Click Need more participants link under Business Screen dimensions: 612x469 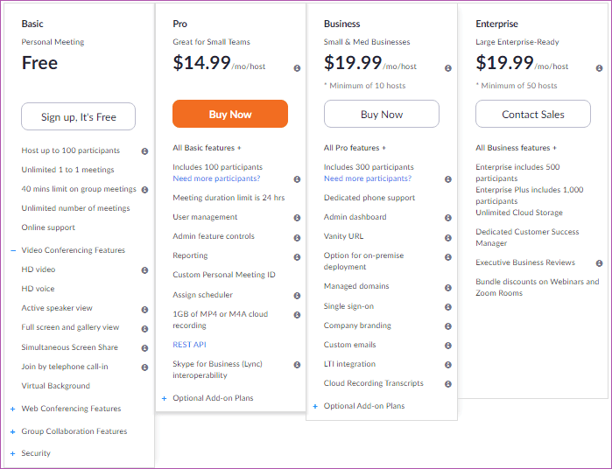point(368,178)
